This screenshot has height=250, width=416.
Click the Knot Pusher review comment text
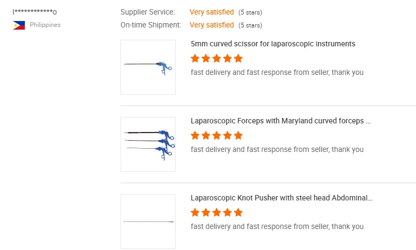(277, 226)
